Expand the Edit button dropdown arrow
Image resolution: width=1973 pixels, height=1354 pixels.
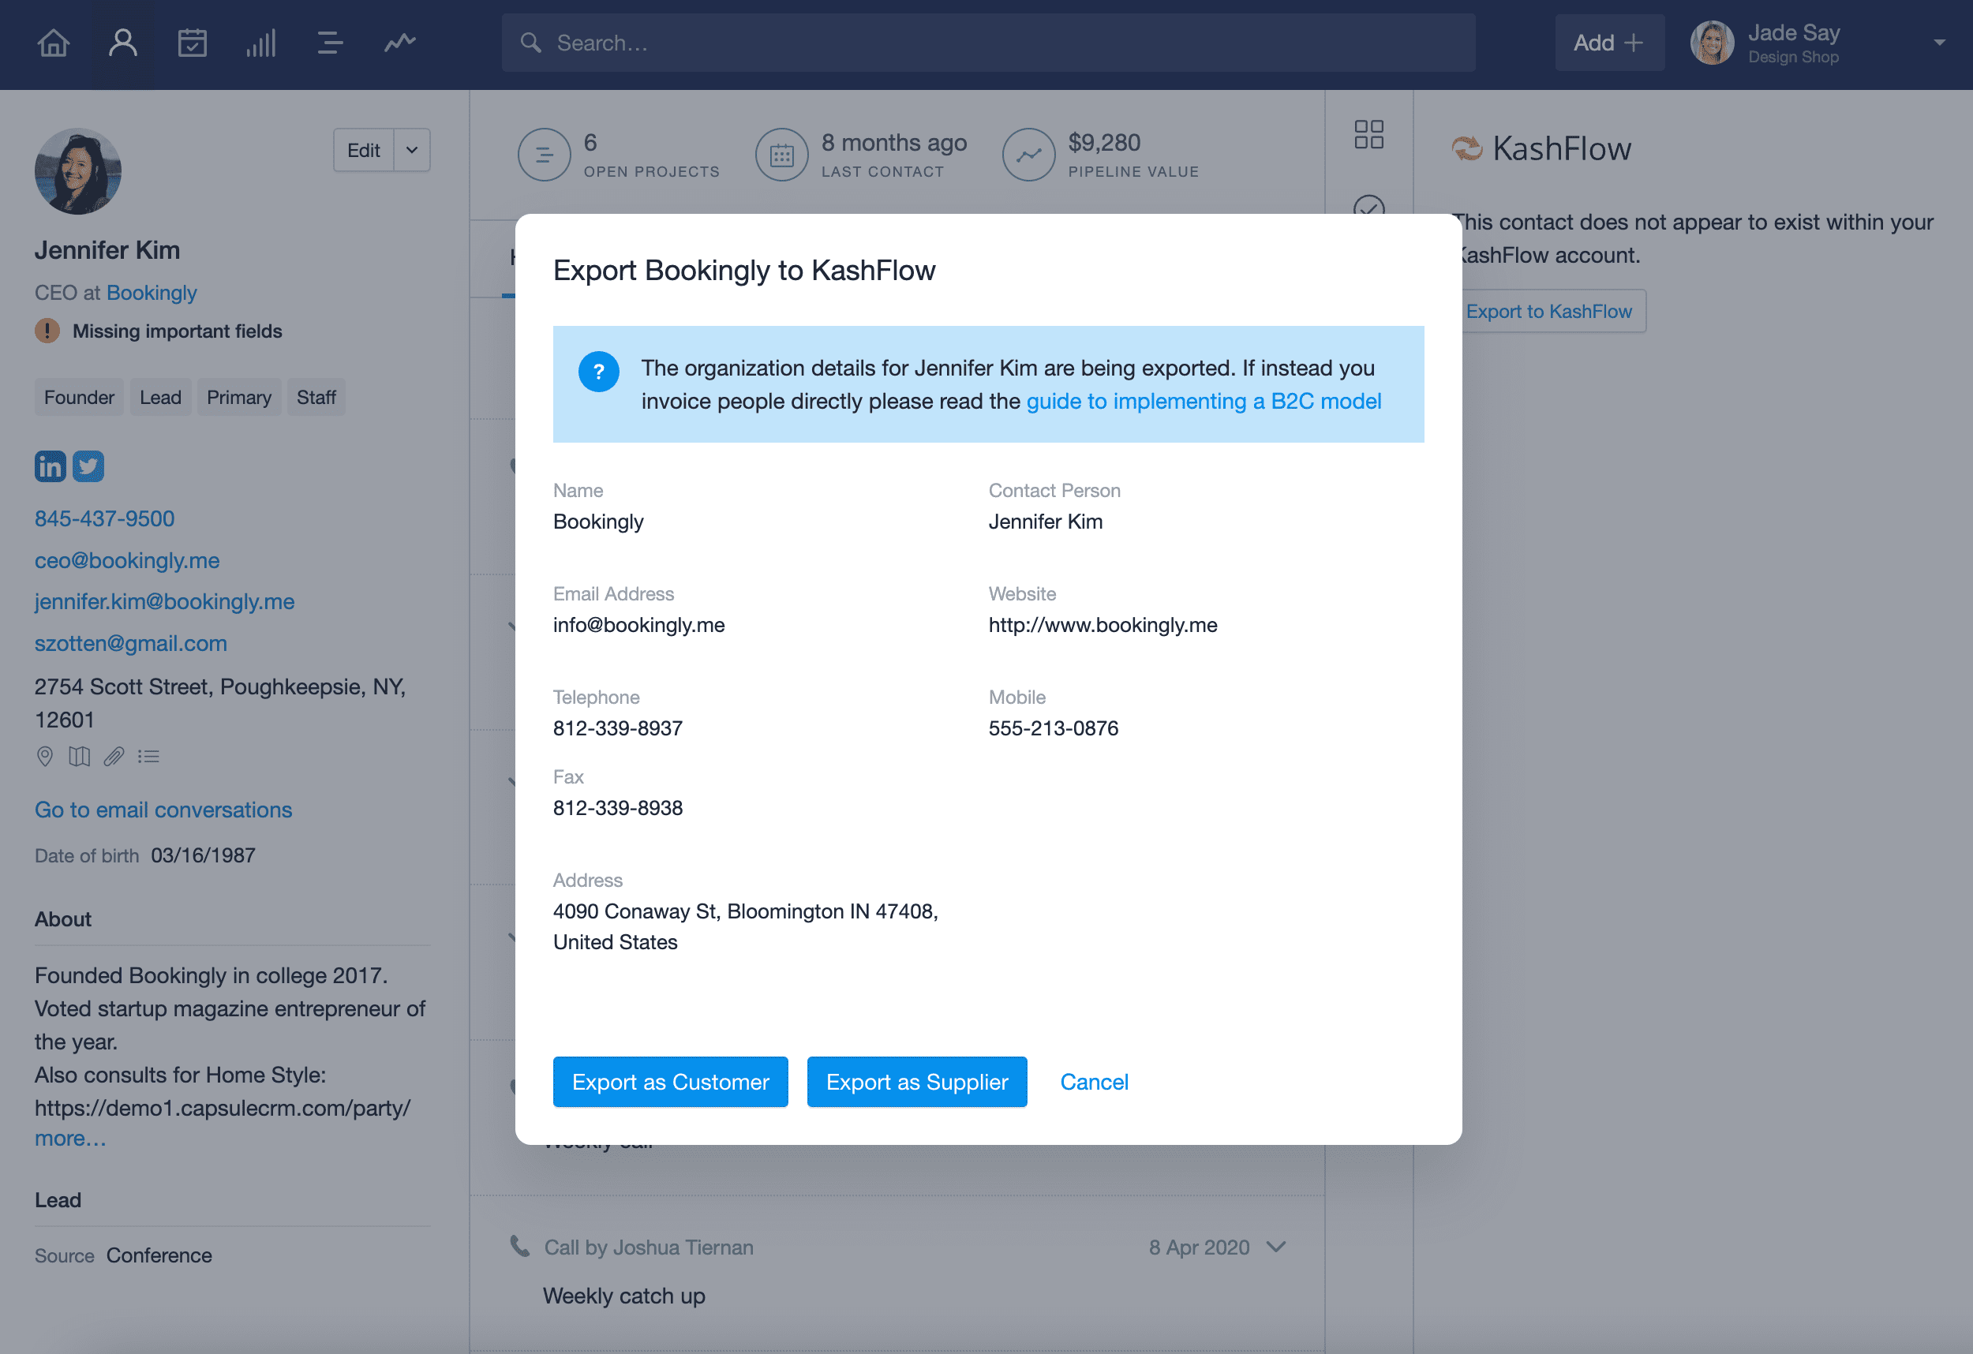click(408, 150)
